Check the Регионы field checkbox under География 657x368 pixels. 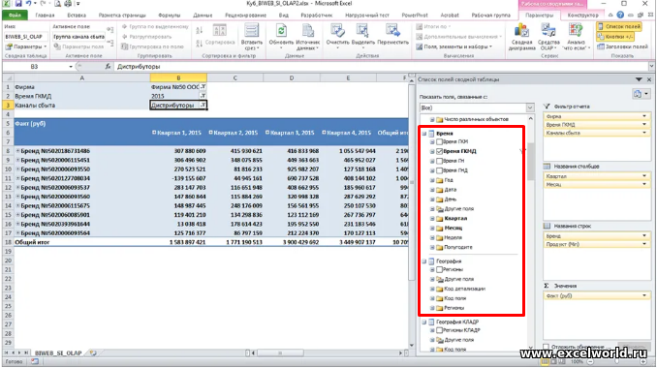click(x=440, y=270)
